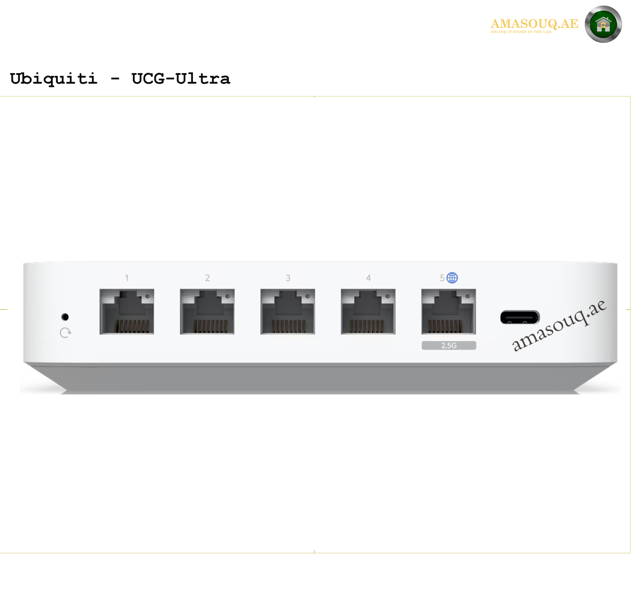632x609 pixels.
Task: Click Ethernet port 4
Action: coord(368,311)
